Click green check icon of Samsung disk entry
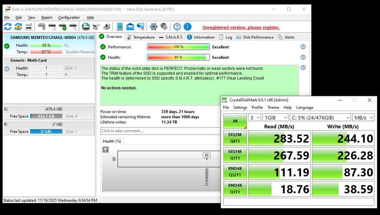 [7, 46]
